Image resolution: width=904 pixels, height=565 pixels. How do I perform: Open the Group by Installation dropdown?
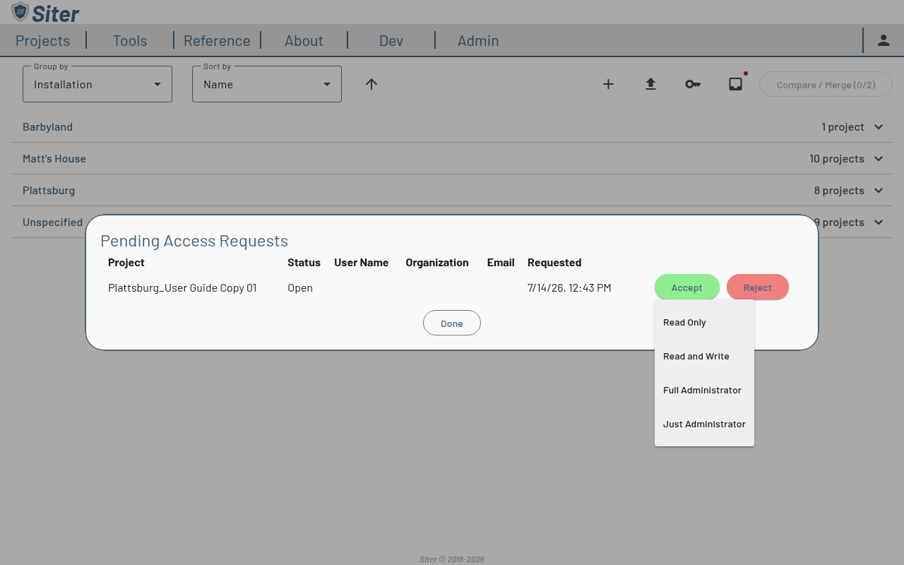[x=97, y=84]
